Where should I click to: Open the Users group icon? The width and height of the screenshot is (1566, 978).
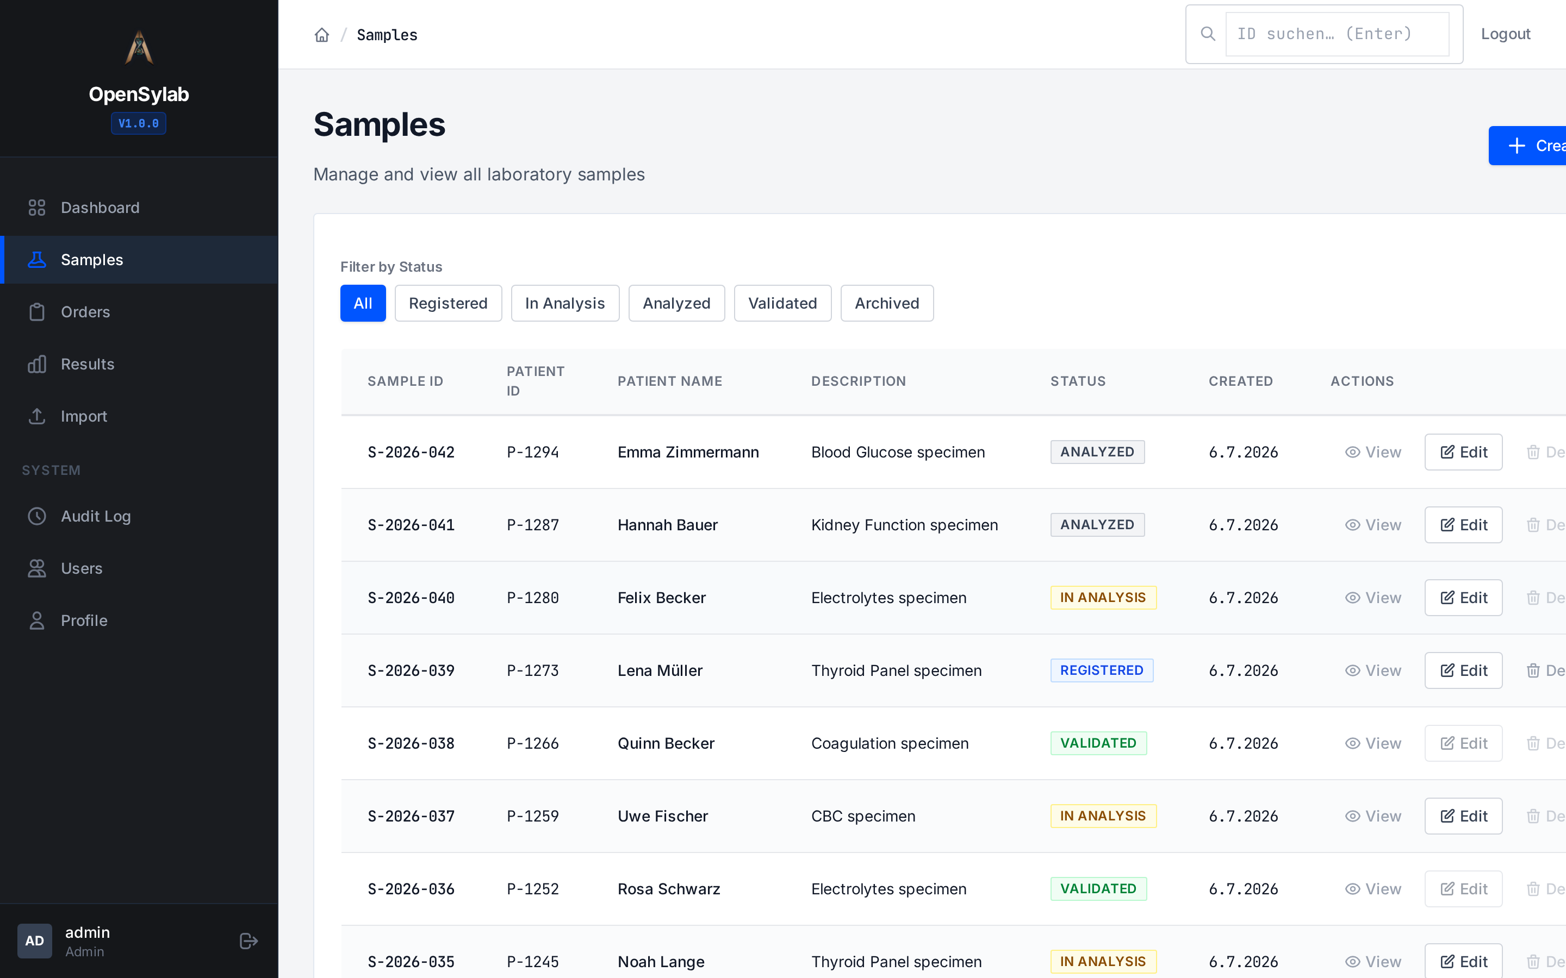[37, 568]
